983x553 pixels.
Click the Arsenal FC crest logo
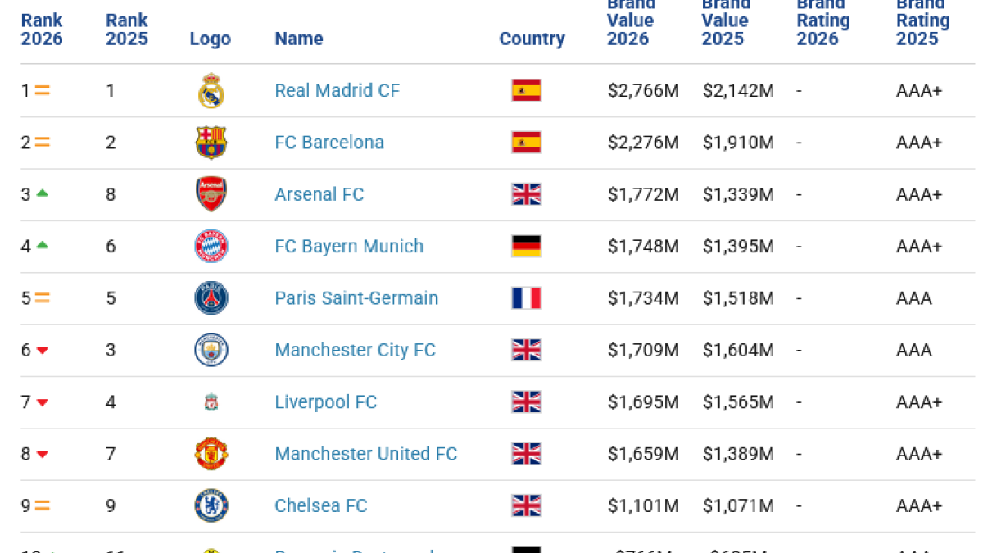[211, 194]
